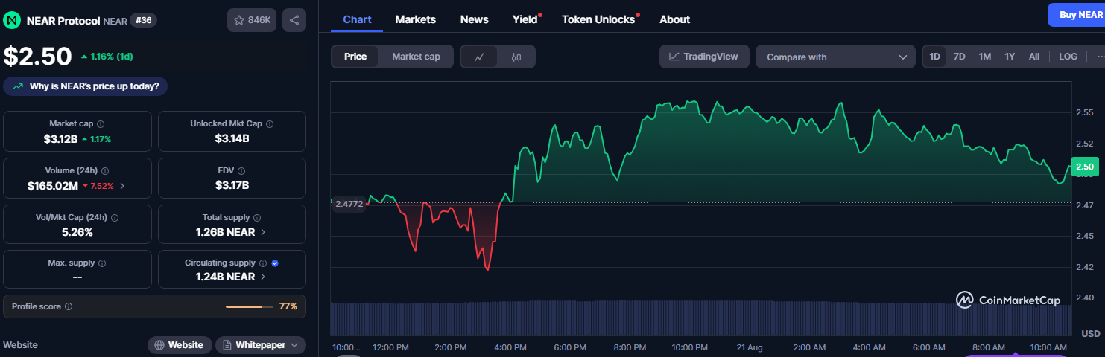Click the share icon button
The image size is (1105, 357).
[294, 20]
